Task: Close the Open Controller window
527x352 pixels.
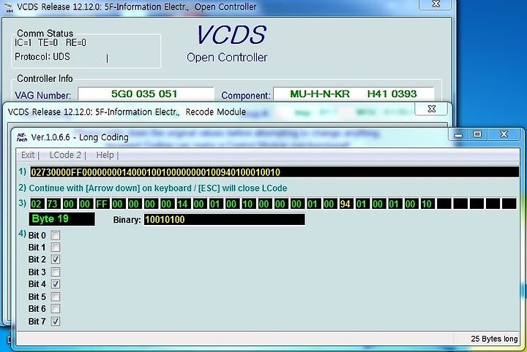Action: (436, 4)
